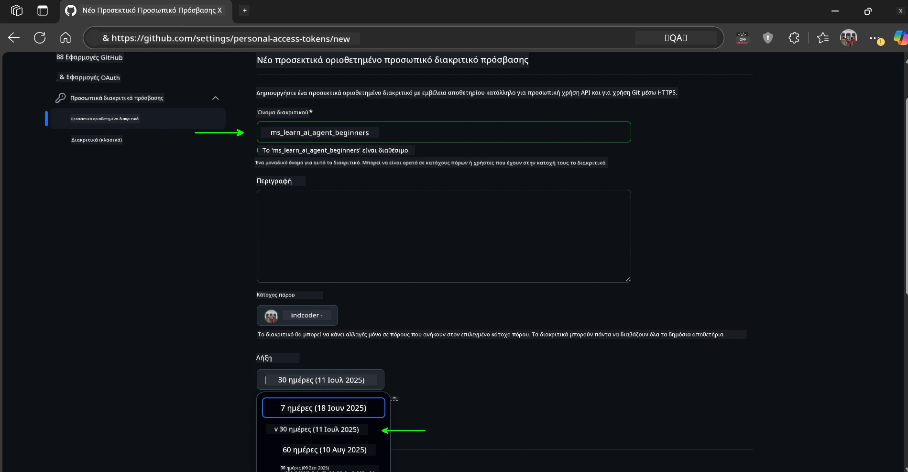Open the OAuth Apps sidebar link
The height and width of the screenshot is (472, 908).
(89, 77)
